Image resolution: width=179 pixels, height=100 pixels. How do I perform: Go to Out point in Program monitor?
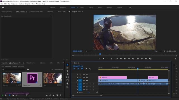(133, 59)
